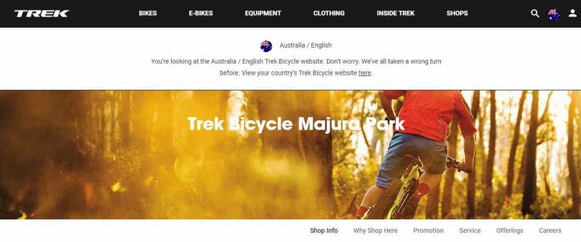Select the Australia / English label
The width and height of the screenshot is (581, 242).
(x=306, y=45)
